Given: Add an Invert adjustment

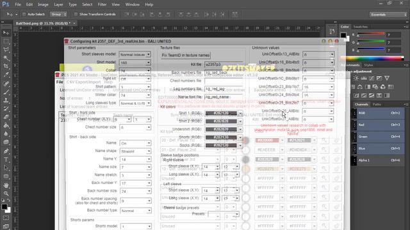Looking at the screenshot, I should [356, 96].
